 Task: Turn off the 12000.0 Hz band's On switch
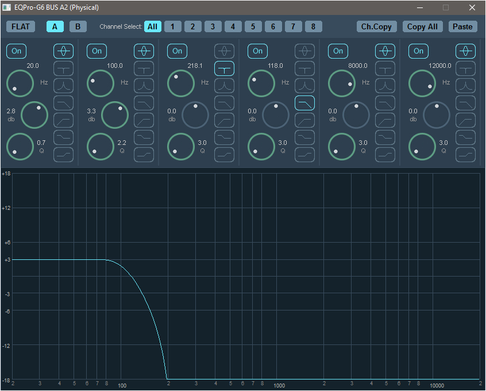coord(419,51)
